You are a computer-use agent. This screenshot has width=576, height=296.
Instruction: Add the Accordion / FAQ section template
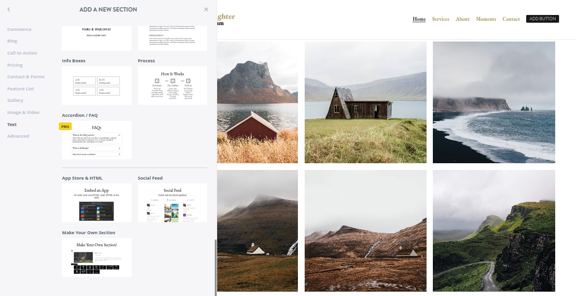96,140
